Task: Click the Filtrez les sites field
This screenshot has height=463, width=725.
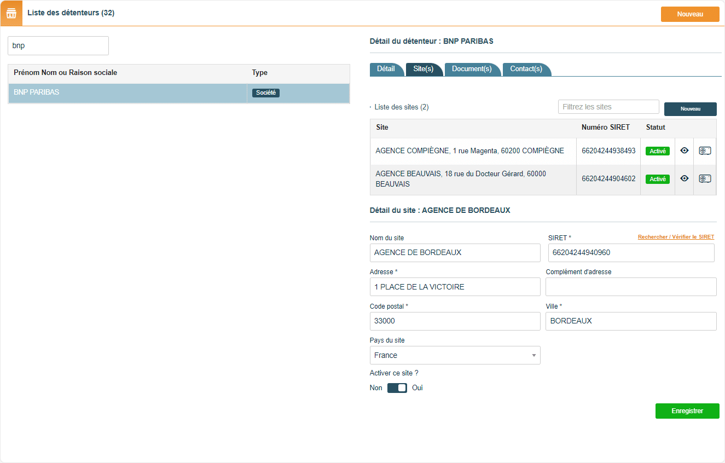Action: [608, 107]
